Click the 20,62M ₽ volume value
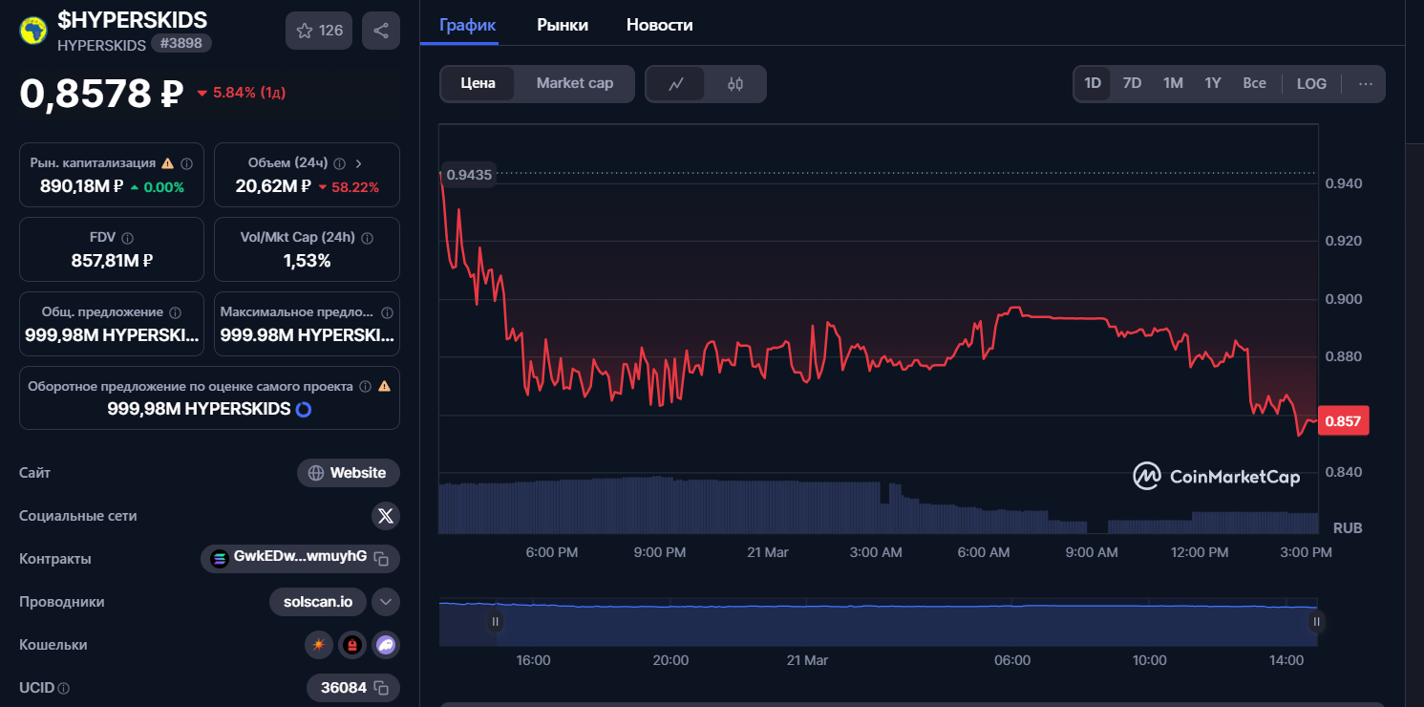Viewport: 1424px width, 707px height. point(273,186)
